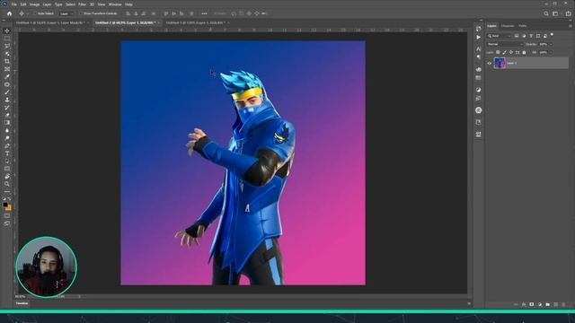
Task: Open the History panel icon
Action: tap(479, 29)
